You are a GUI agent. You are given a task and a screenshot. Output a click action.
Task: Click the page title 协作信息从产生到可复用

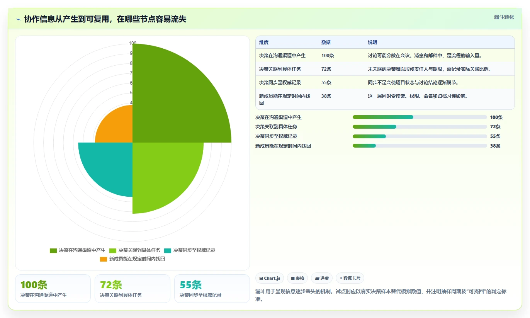click(105, 19)
